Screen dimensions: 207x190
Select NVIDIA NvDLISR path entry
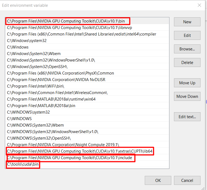[x=87, y=79]
